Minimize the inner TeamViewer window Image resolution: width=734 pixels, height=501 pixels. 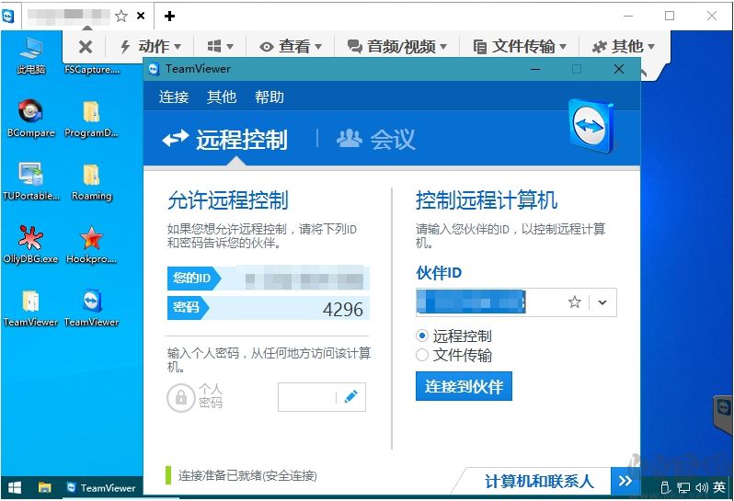pyautogui.click(x=535, y=69)
